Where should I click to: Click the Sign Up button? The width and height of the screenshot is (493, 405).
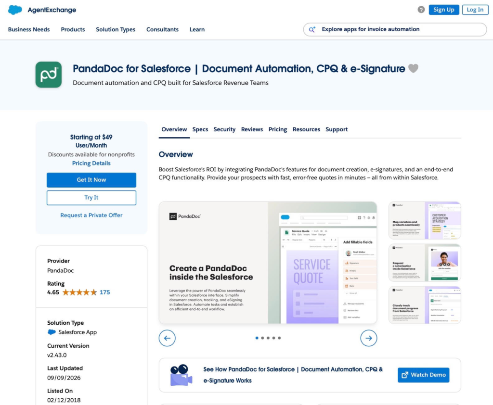pyautogui.click(x=443, y=10)
